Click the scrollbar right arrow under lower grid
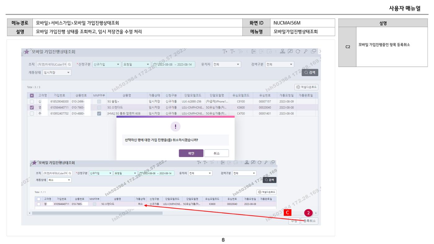The height and width of the screenshot is (244, 434). 316,213
